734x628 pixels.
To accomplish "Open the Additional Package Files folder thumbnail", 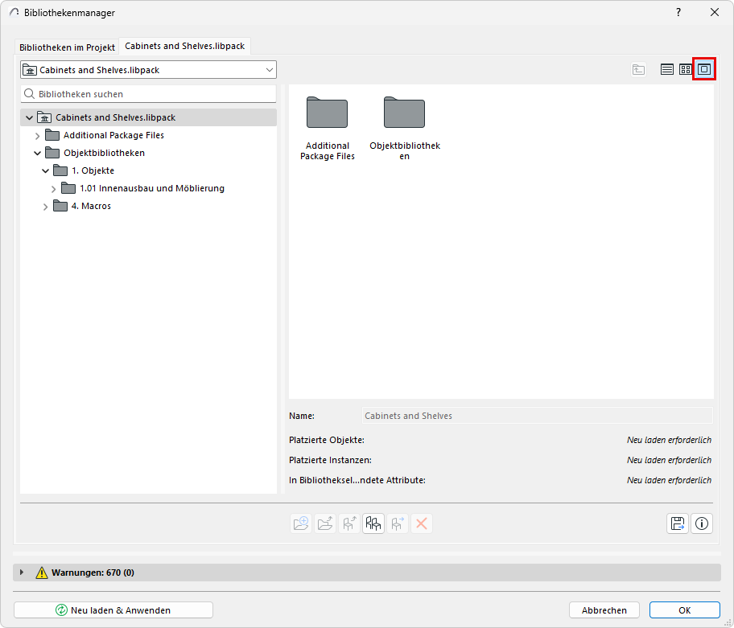I will pyautogui.click(x=328, y=113).
